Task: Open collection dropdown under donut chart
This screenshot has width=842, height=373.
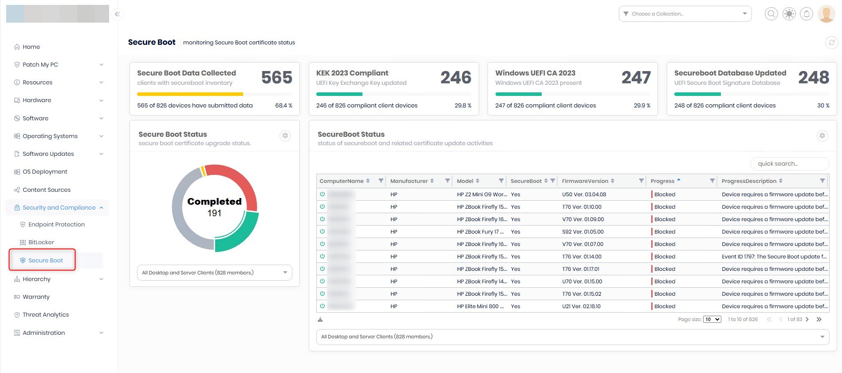Action: point(215,273)
